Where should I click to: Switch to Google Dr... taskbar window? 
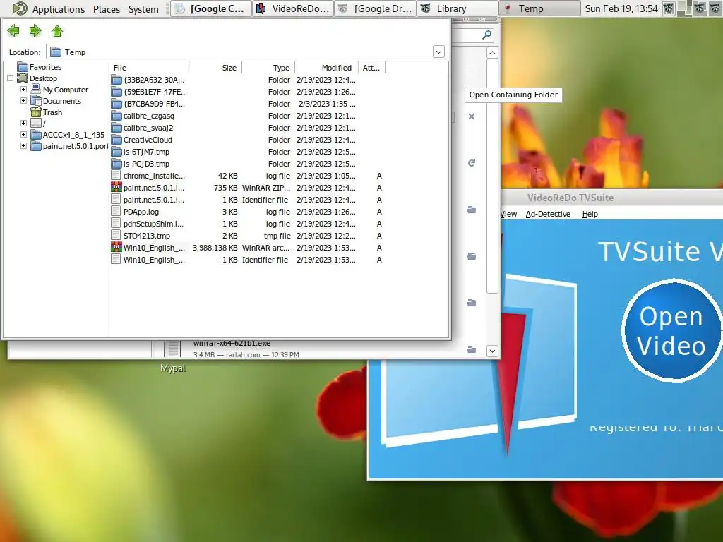pos(375,8)
